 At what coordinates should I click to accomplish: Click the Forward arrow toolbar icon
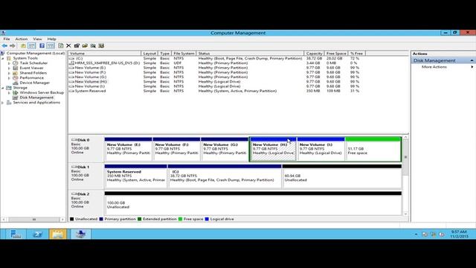pyautogui.click(x=13, y=46)
